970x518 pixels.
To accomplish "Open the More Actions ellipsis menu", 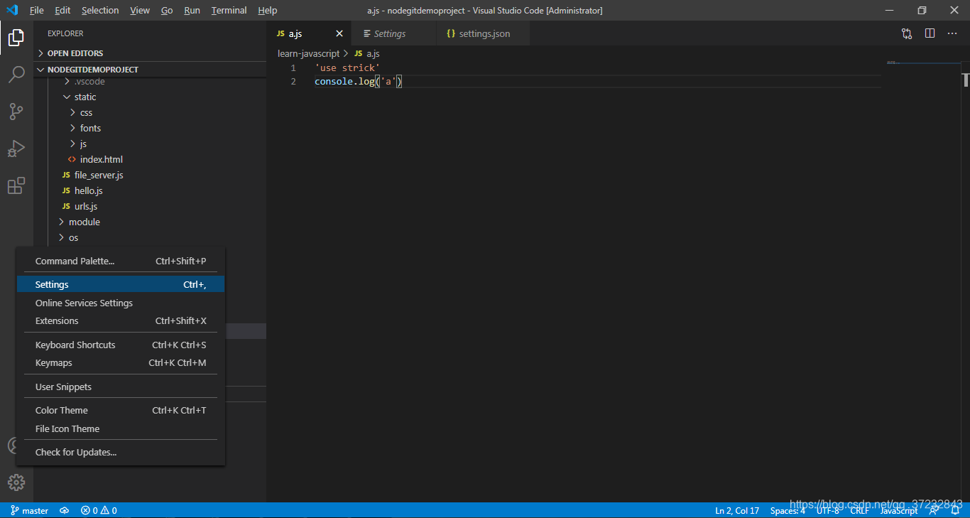I will pyautogui.click(x=952, y=33).
